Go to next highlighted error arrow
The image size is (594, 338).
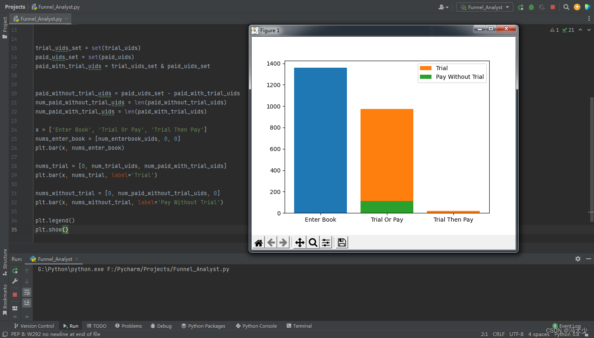pos(589,30)
